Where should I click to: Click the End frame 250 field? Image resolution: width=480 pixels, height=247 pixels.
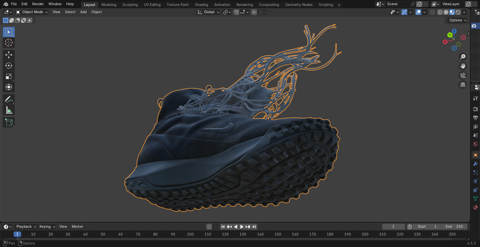(x=454, y=227)
